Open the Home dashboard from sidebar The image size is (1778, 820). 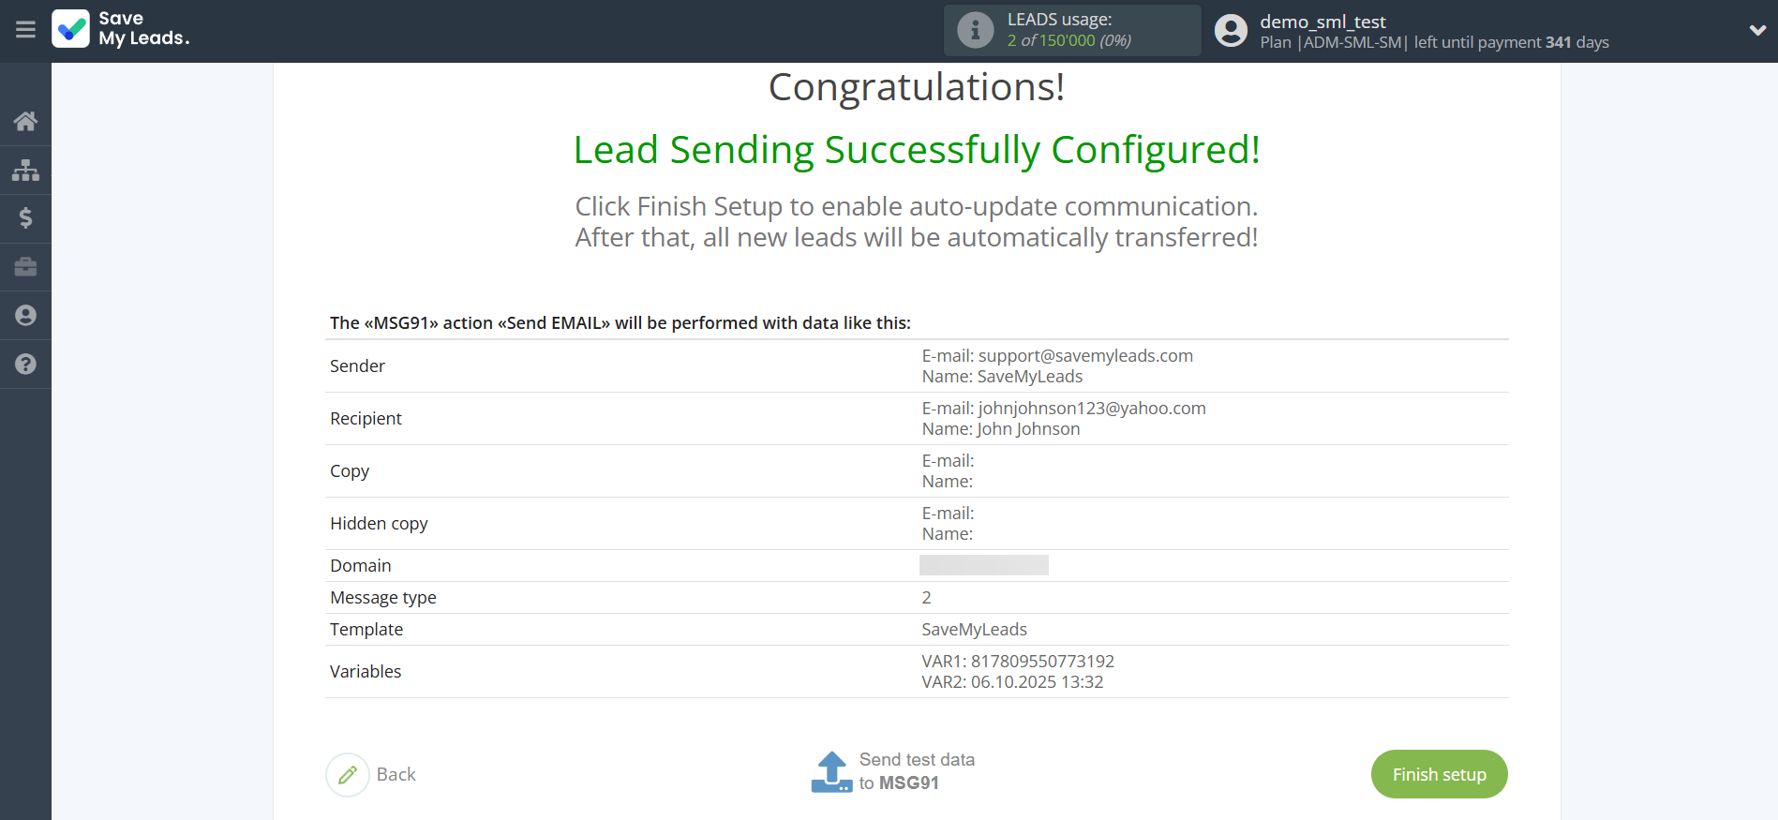tap(25, 121)
